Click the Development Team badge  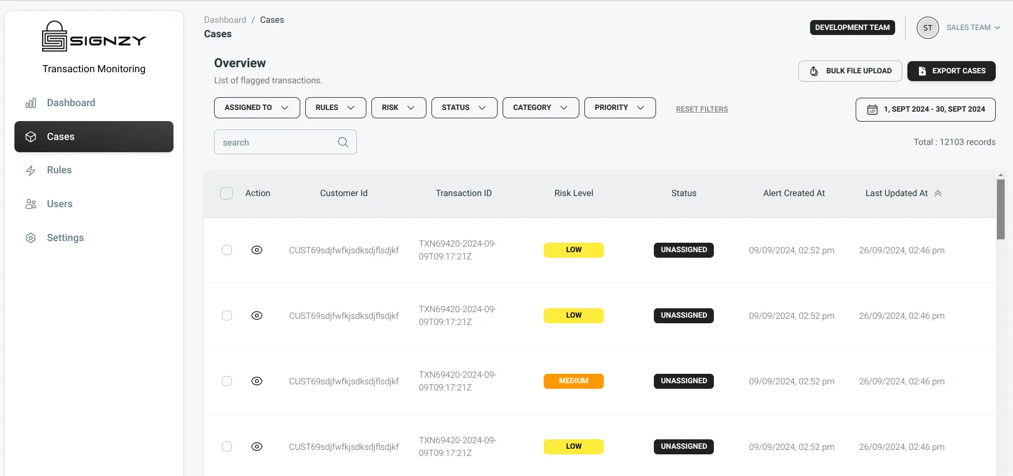(x=852, y=28)
